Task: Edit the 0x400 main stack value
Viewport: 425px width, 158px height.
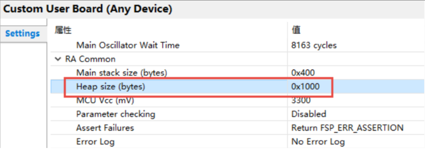Action: [303, 73]
